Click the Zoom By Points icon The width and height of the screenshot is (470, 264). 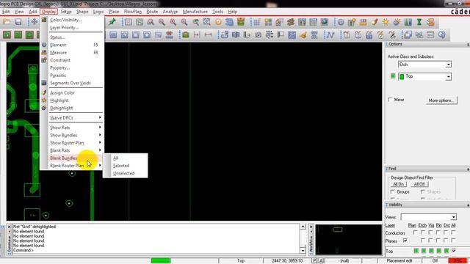tap(151, 22)
